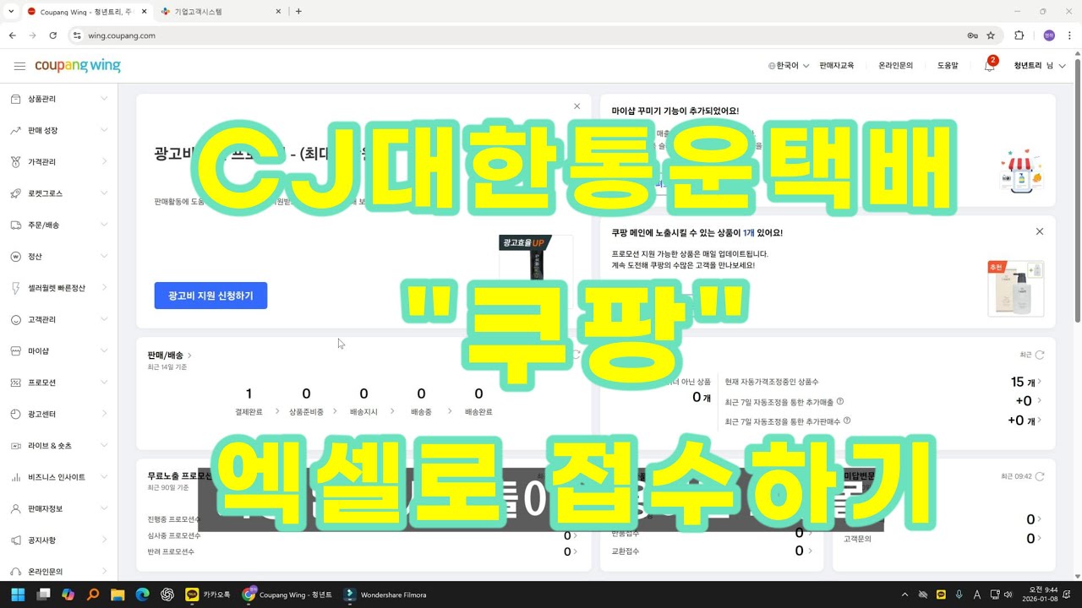Screen dimensions: 1082x608
Task: Refresh the 판매/배송 자동가격 panel with 최근 icon
Action: [1040, 355]
